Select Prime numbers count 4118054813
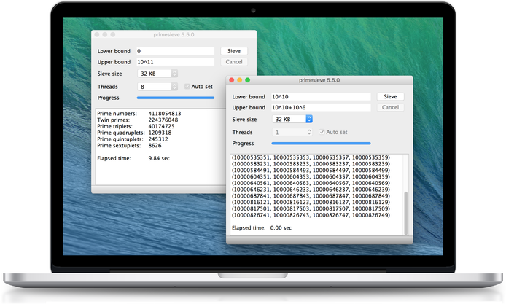The width and height of the screenshot is (506, 304). (165, 114)
